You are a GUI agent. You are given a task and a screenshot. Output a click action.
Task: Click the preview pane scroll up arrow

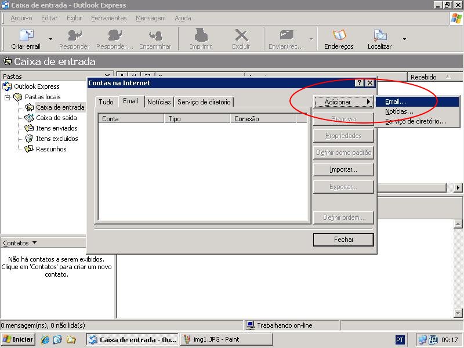pos(458,224)
